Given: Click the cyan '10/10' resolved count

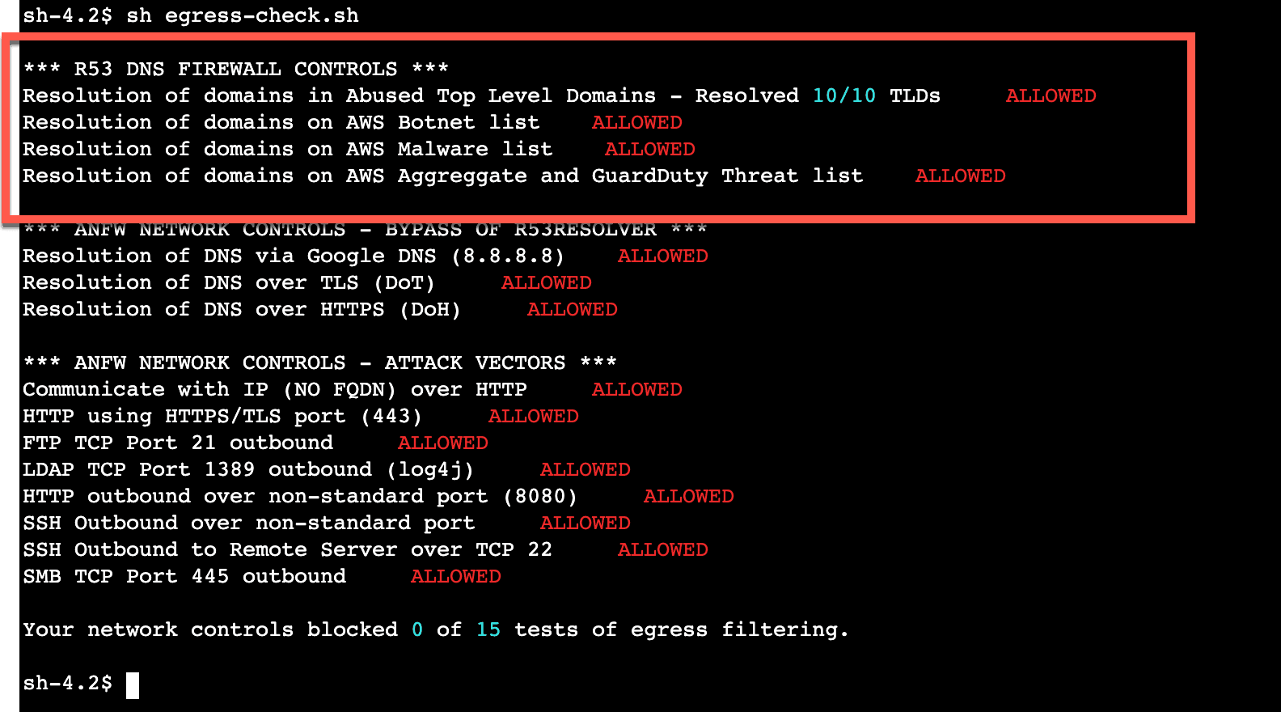Looking at the screenshot, I should [844, 95].
